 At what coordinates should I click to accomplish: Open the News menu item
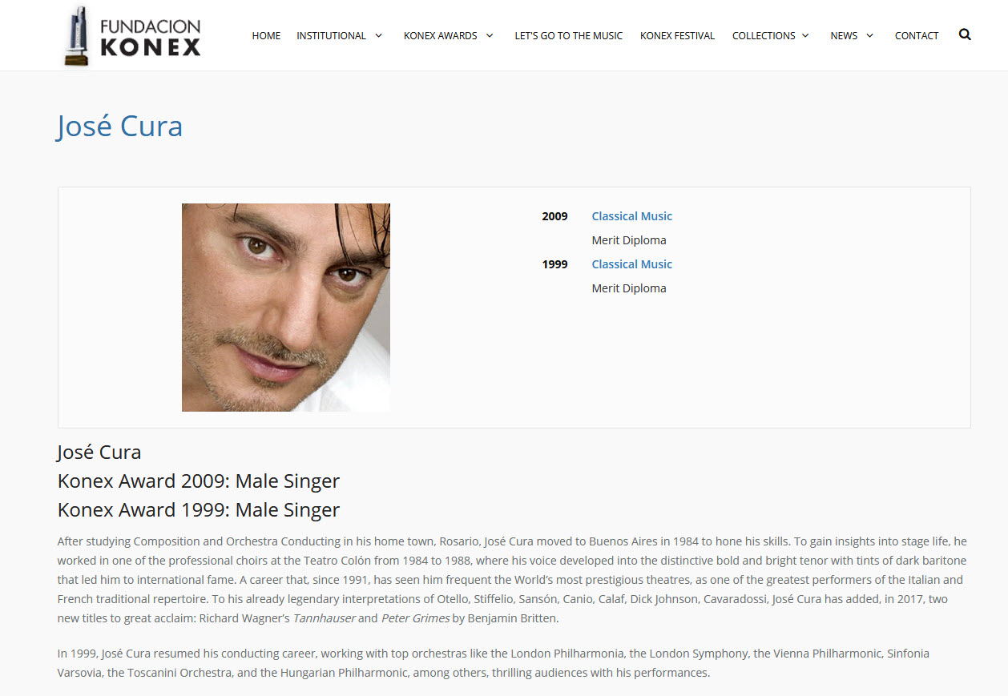pos(844,35)
